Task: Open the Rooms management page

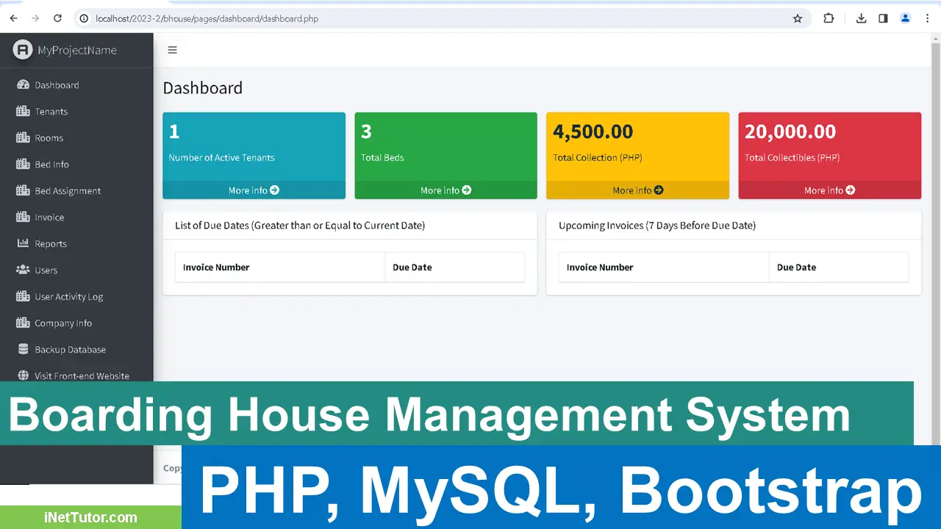Action: (x=49, y=137)
